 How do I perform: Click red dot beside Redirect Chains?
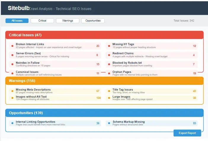(x=109, y=55)
